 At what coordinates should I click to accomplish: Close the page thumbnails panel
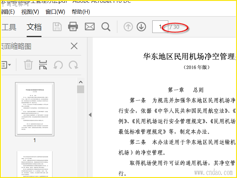click(74, 46)
